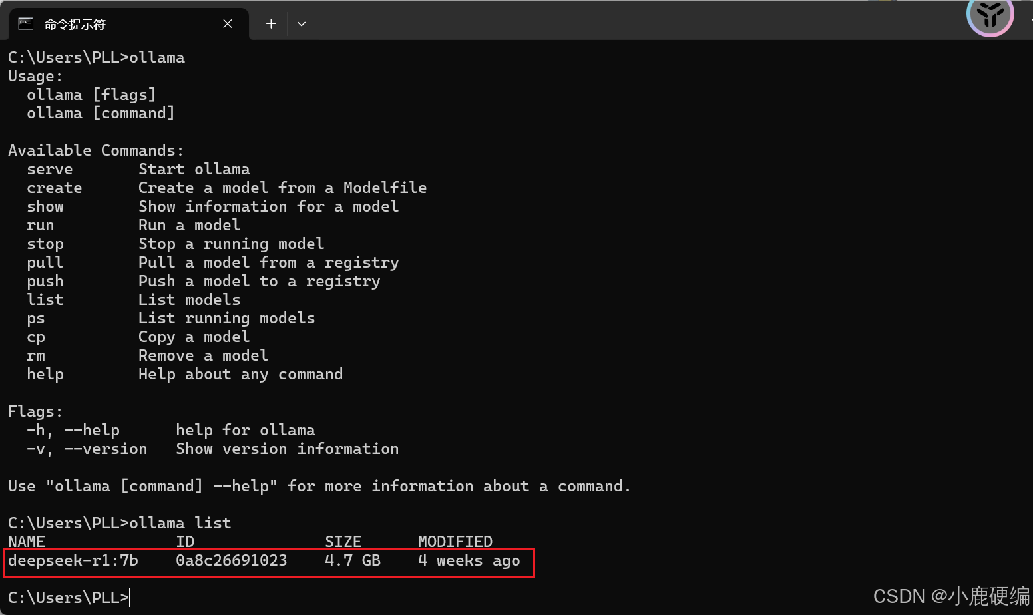
Task: Click 'Help about any command' text
Action: [241, 375]
